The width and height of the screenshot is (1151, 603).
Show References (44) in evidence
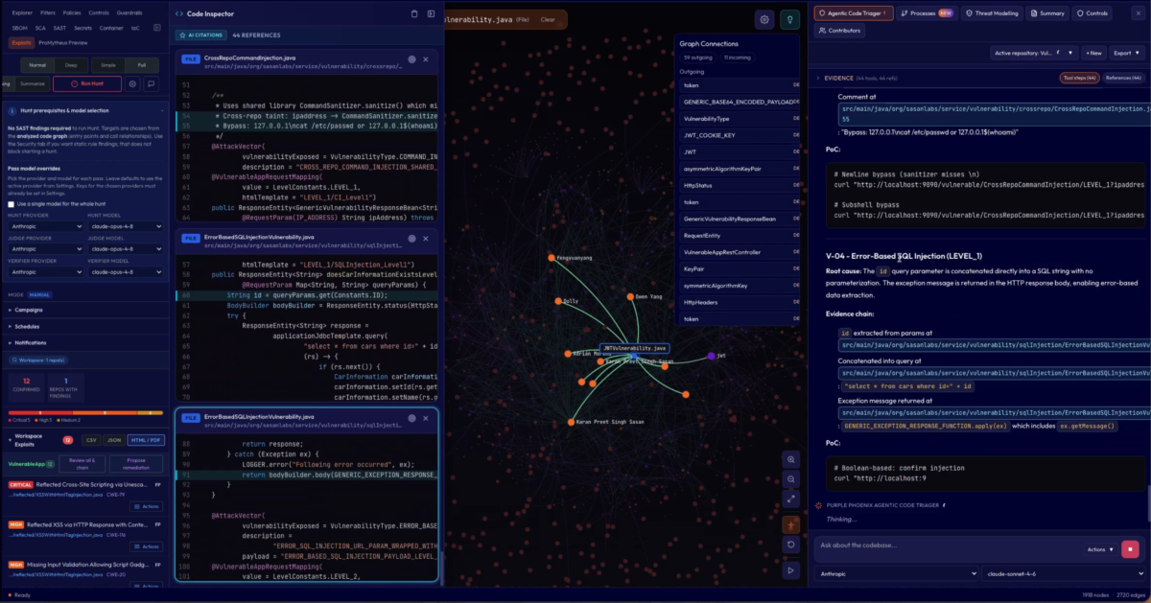coord(1121,78)
